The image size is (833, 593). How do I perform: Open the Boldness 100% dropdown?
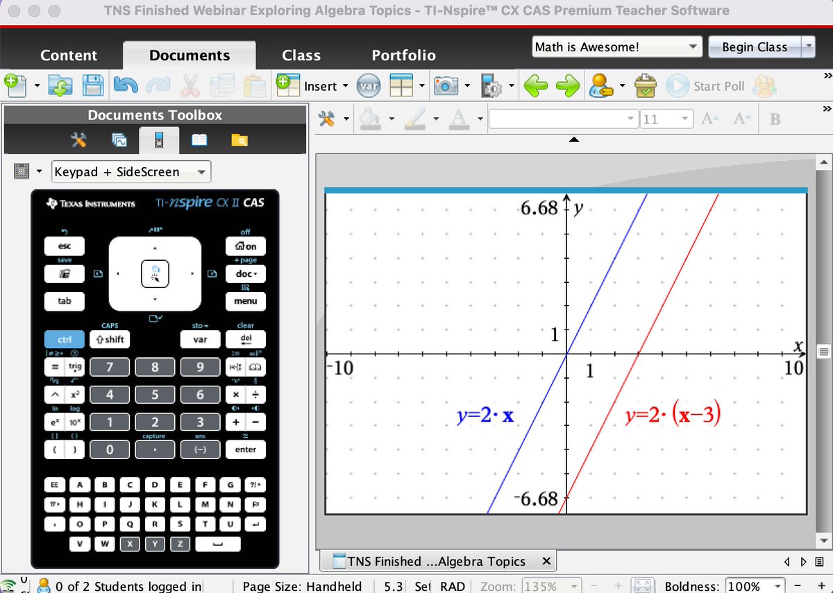pyautogui.click(x=755, y=586)
